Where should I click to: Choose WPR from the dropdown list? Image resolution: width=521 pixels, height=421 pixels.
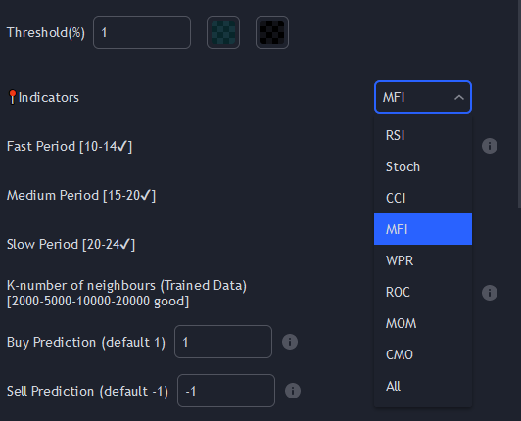click(423, 260)
